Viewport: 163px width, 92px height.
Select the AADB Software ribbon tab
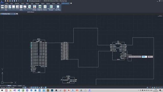pos(65,3)
